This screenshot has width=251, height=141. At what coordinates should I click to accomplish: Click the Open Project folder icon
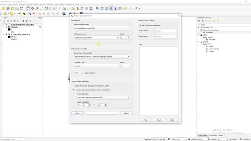[x=4, y=9]
